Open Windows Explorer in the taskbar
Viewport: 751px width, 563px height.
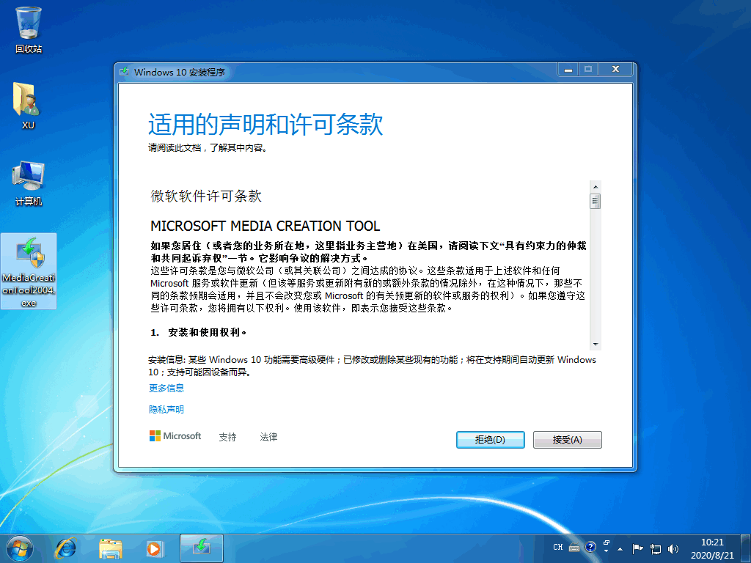[110, 548]
